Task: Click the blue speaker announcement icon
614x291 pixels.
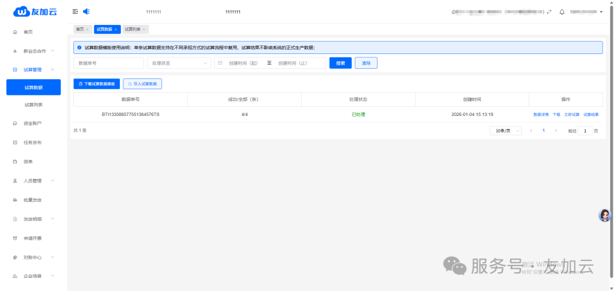Action: [86, 12]
